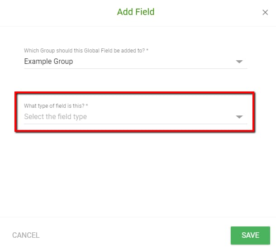The height and width of the screenshot is (250, 276).
Task: Click the required asterisk after 'is this?'
Action: pos(87,105)
